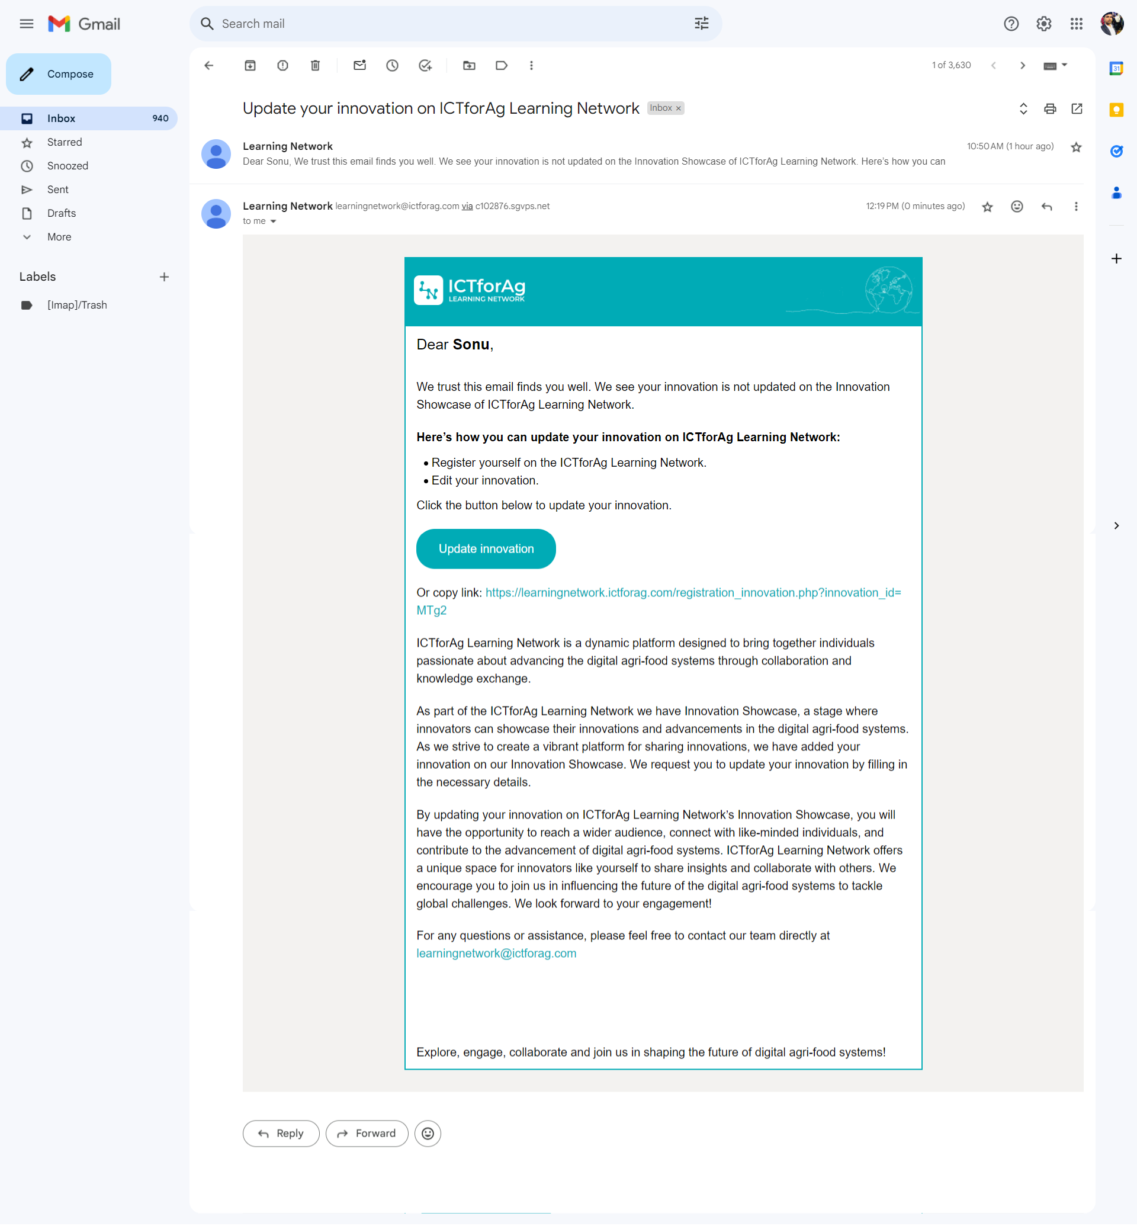This screenshot has width=1137, height=1226.
Task: Get add-ons plus icon
Action: click(x=1116, y=258)
